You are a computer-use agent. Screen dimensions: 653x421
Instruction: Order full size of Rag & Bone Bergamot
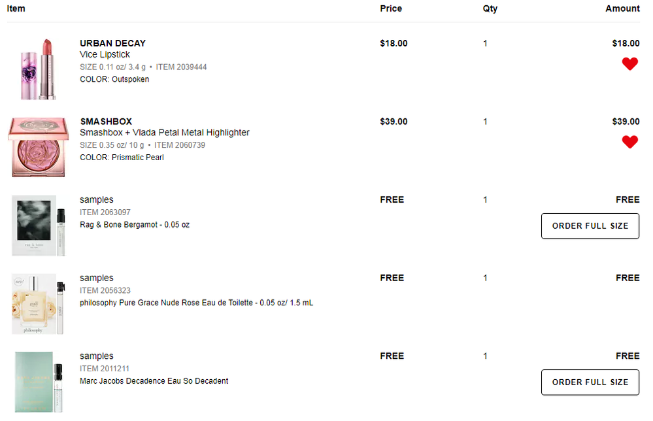click(590, 226)
